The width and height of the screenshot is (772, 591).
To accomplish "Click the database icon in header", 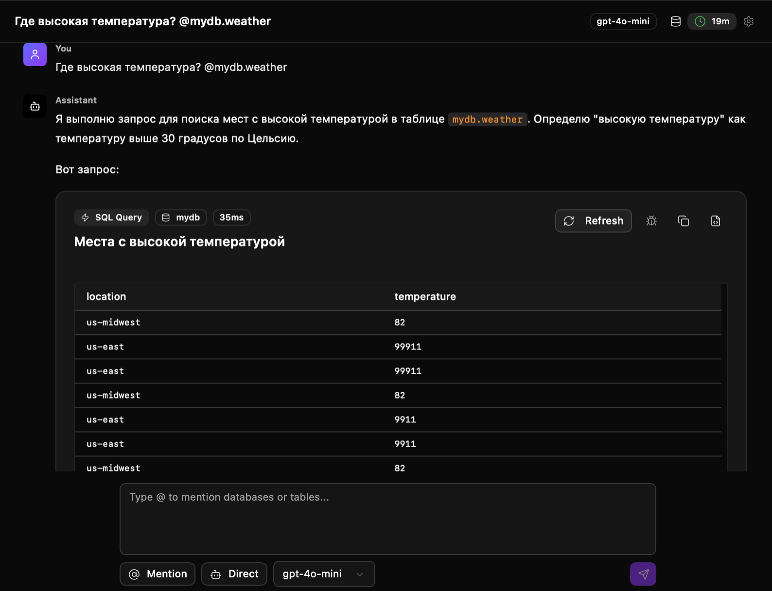I will coord(676,21).
